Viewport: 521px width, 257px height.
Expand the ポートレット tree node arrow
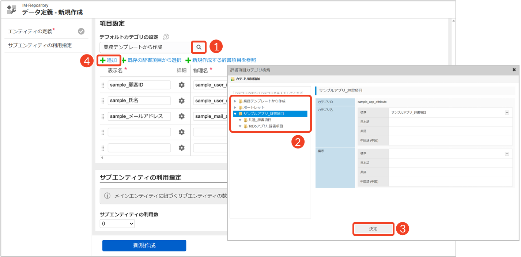(x=235, y=107)
